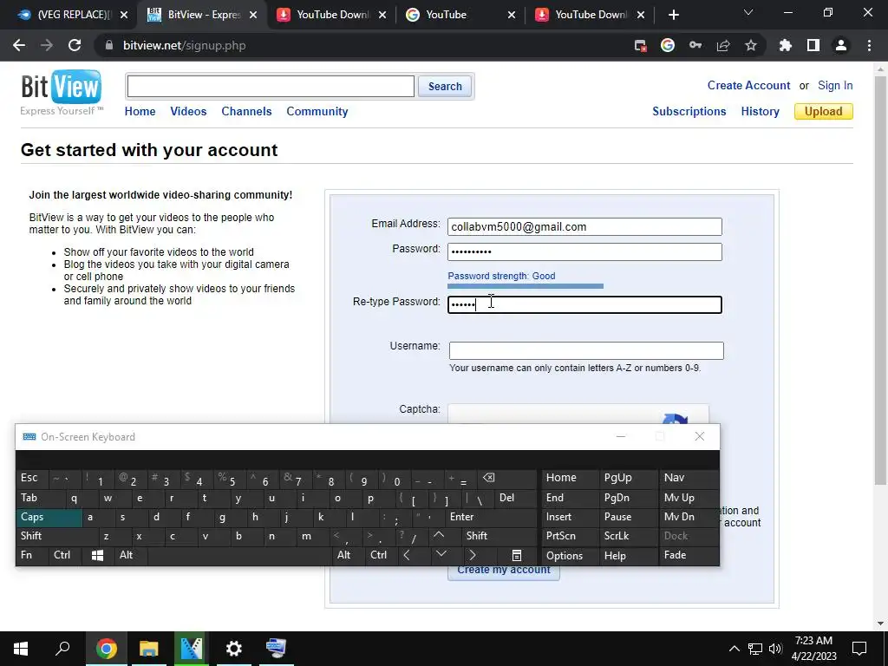Click the Fade key on On-Screen Keyboard
Screen dimensions: 888x666
pos(688,556)
